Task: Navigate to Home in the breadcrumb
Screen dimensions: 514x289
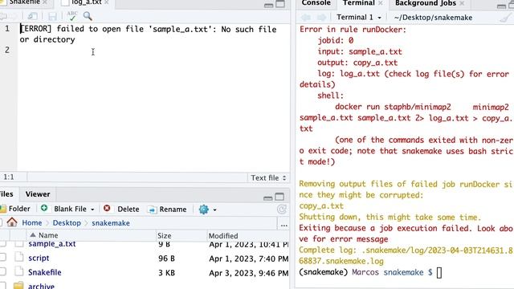Action: coord(32,223)
